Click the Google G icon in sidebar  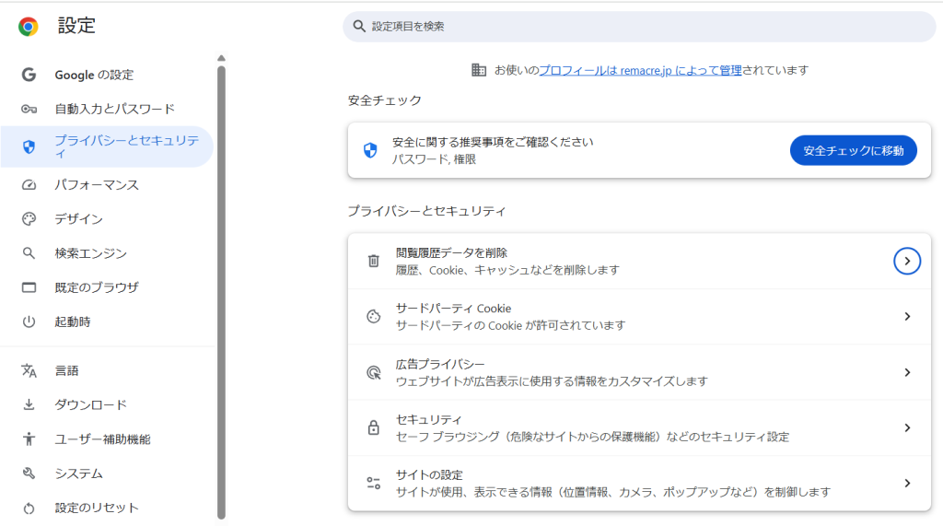pyautogui.click(x=29, y=75)
